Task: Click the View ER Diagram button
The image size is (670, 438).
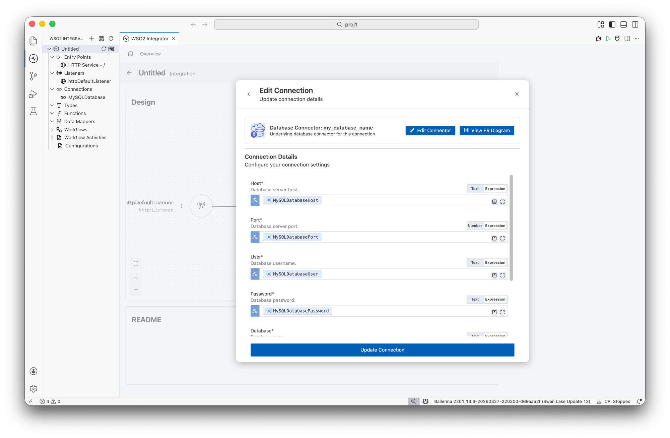Action: [x=487, y=130]
